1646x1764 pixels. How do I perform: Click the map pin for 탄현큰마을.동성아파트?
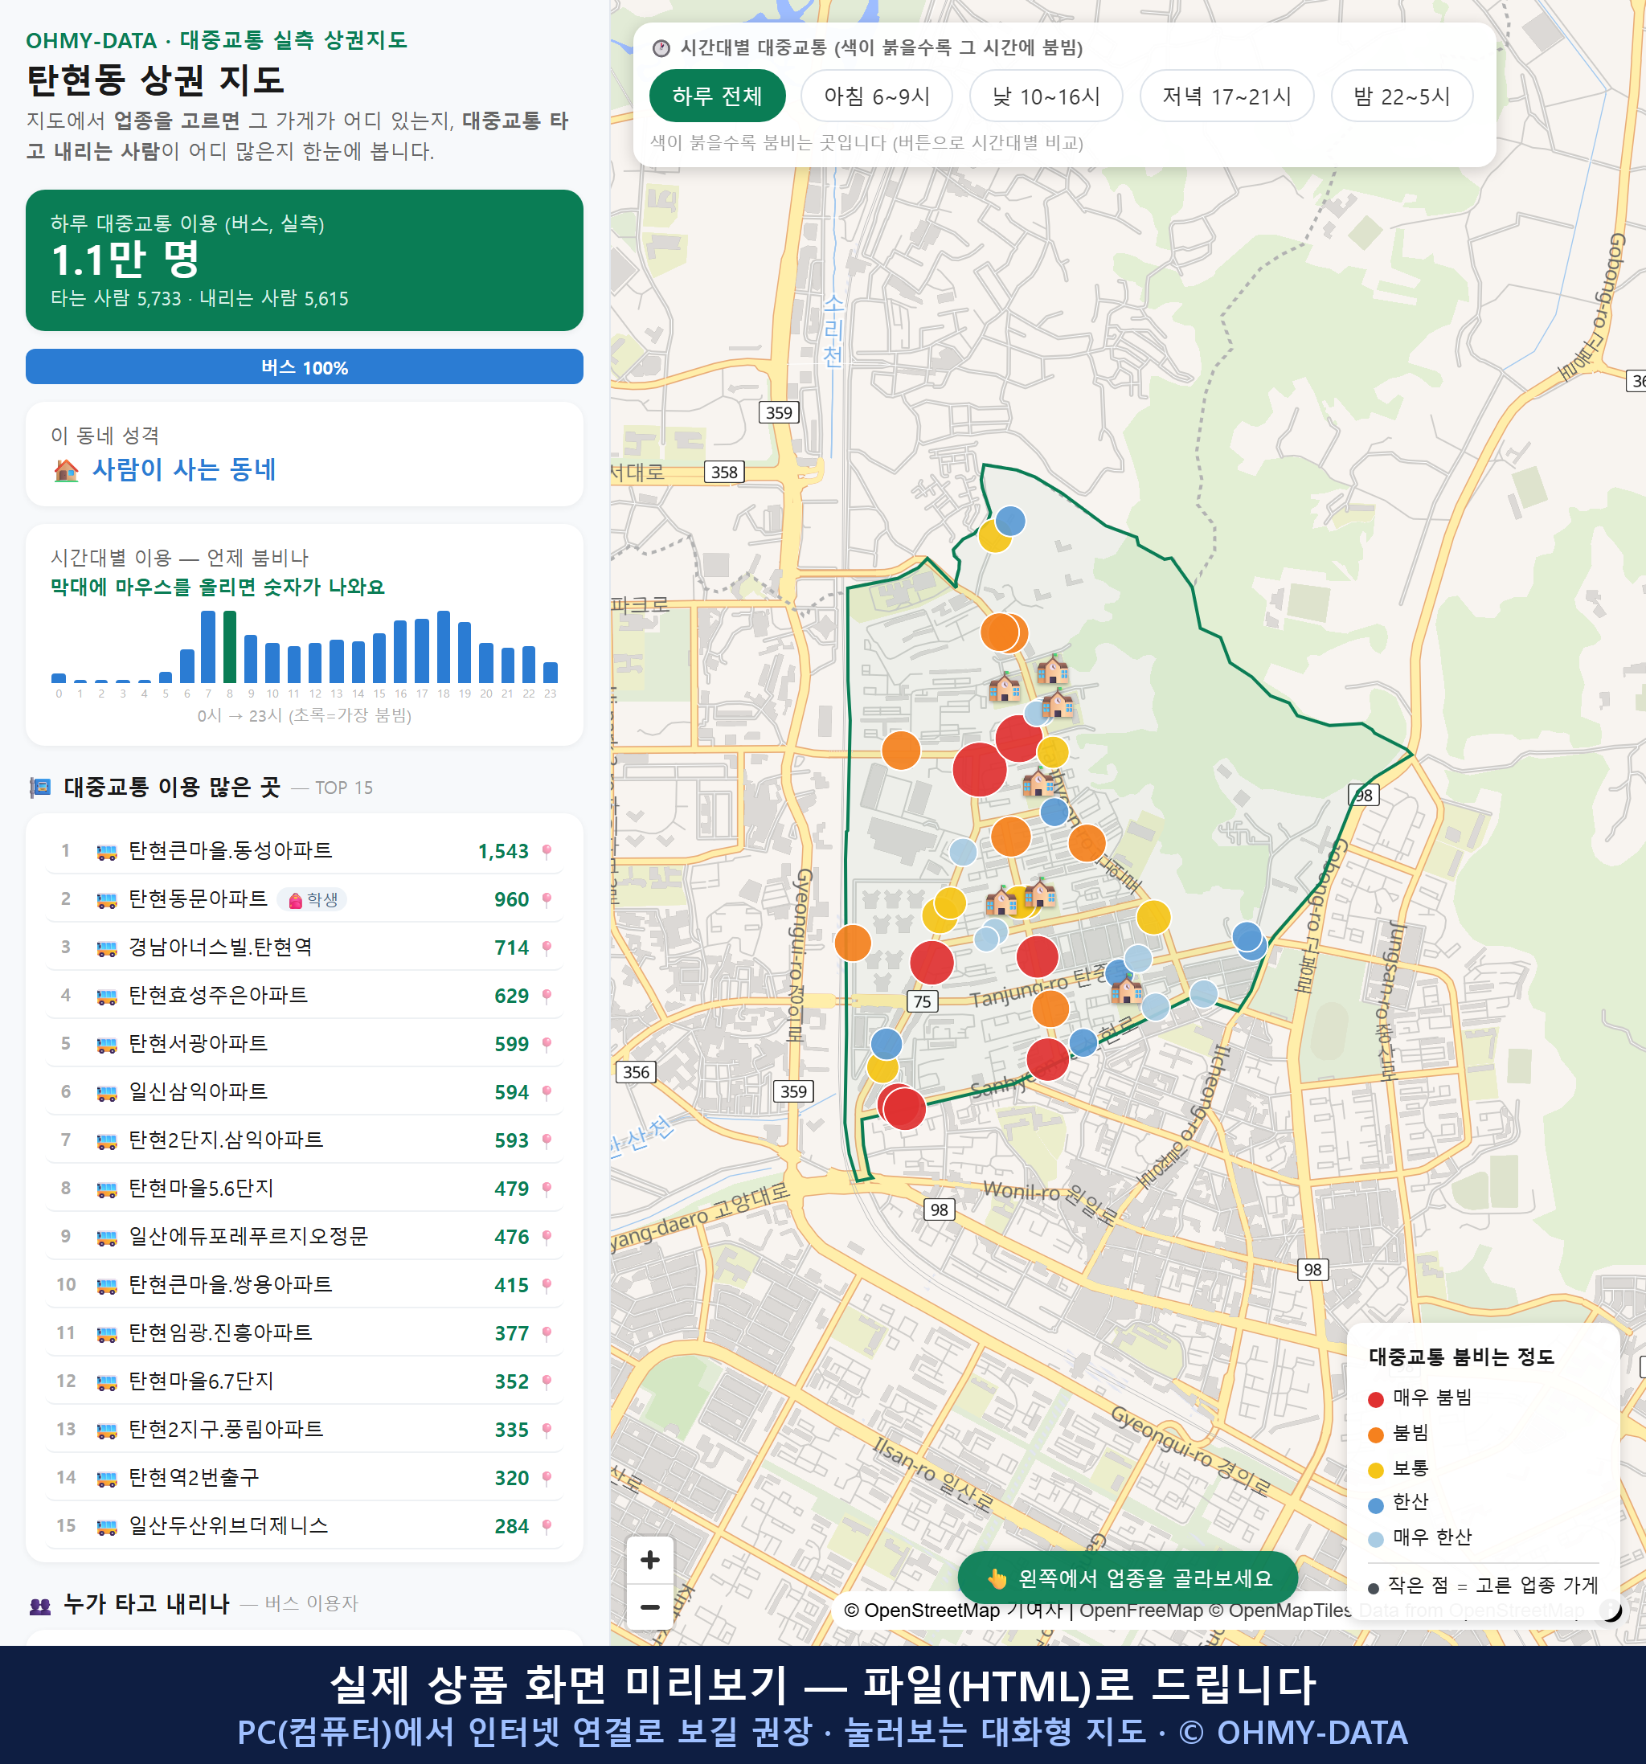coord(547,852)
